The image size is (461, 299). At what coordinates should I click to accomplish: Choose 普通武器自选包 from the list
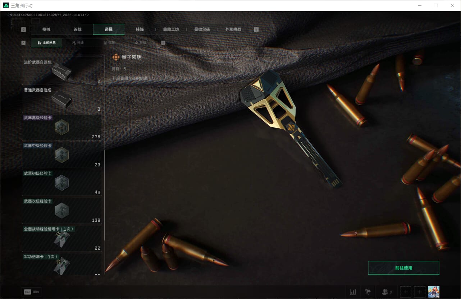62,99
